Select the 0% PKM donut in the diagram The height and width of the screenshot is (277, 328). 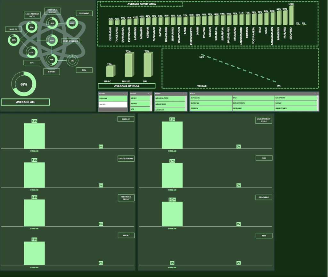click(72, 61)
